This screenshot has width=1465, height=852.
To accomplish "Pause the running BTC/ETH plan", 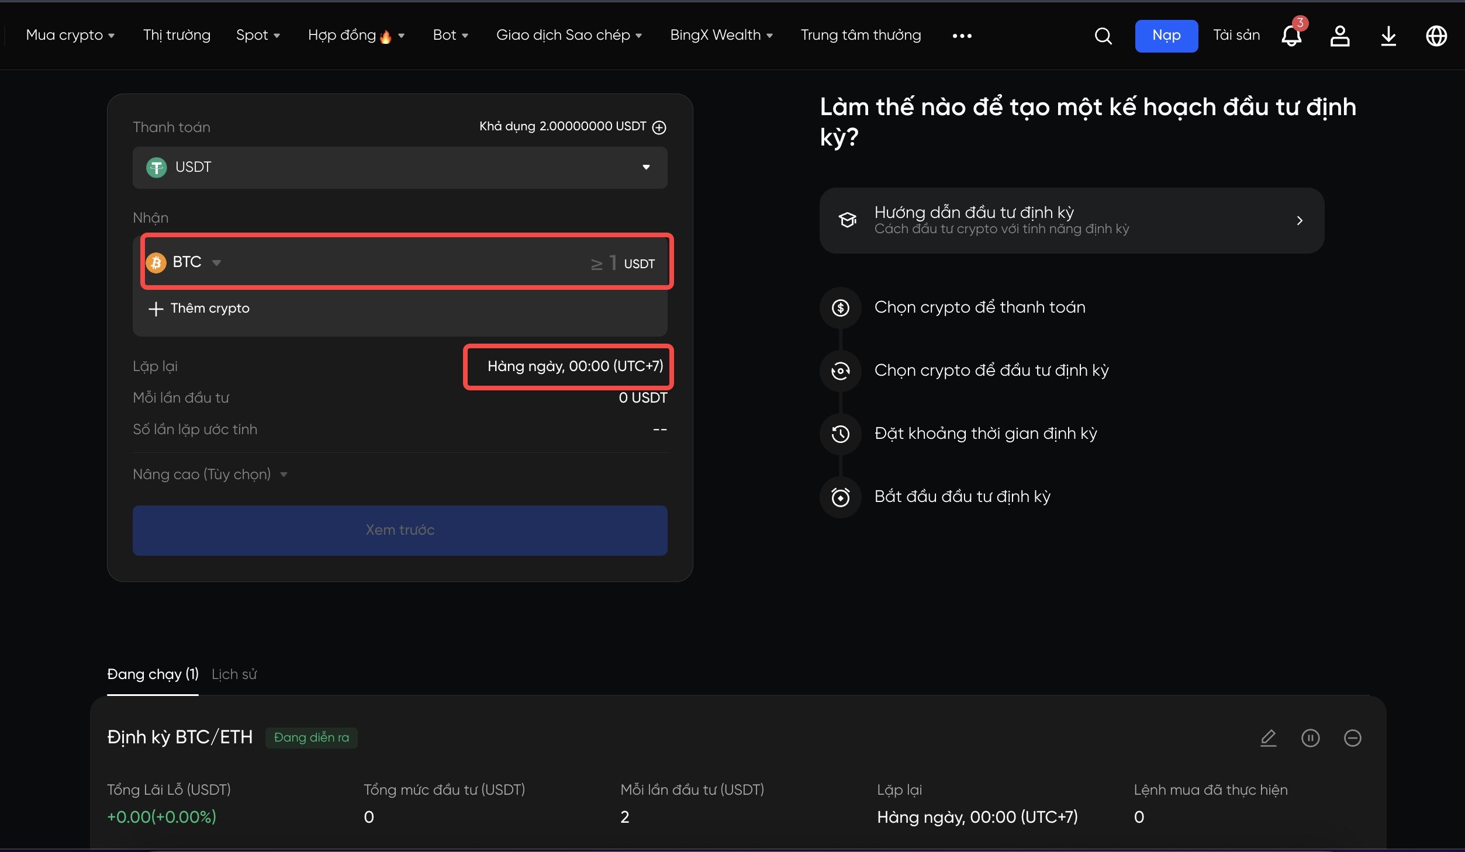I will (x=1310, y=738).
